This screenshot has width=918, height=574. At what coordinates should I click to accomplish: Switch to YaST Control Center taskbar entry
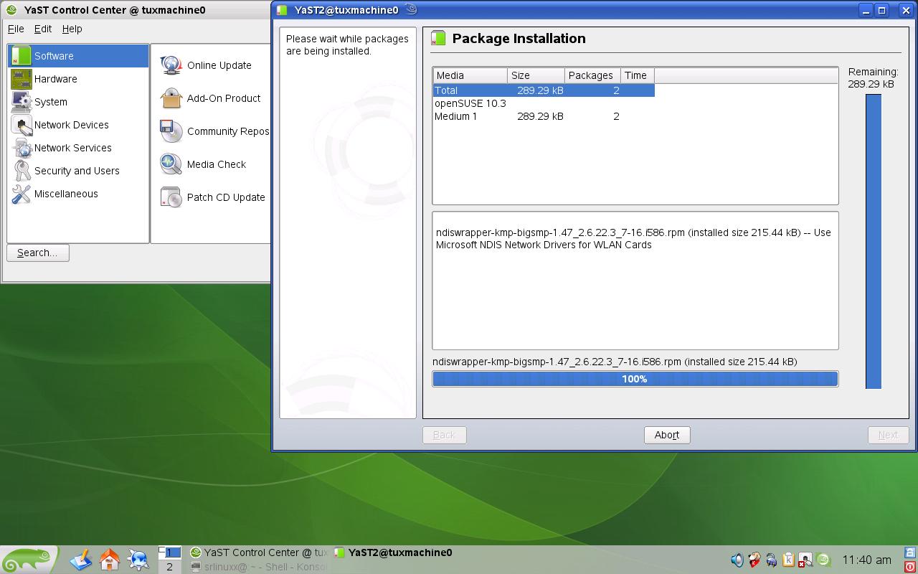click(259, 552)
